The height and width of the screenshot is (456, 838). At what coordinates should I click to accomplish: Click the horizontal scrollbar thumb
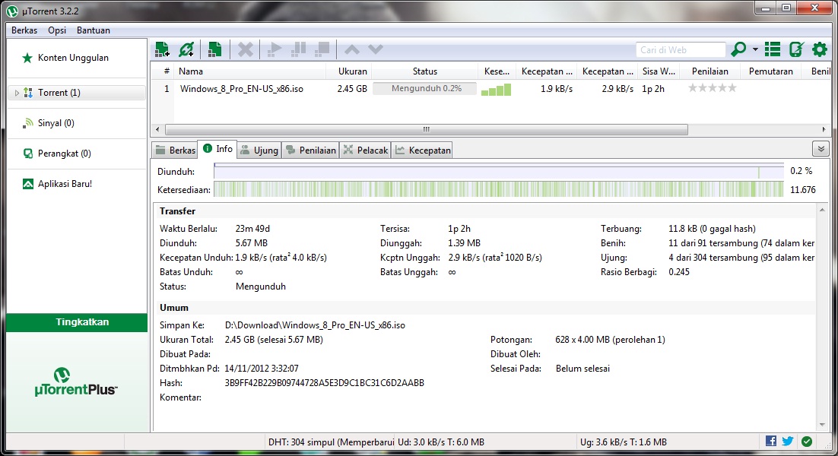427,129
